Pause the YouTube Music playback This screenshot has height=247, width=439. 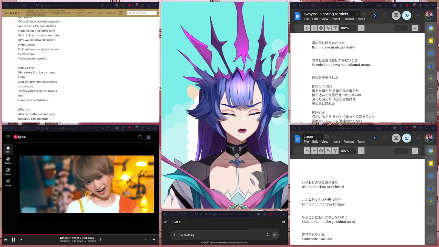13,239
